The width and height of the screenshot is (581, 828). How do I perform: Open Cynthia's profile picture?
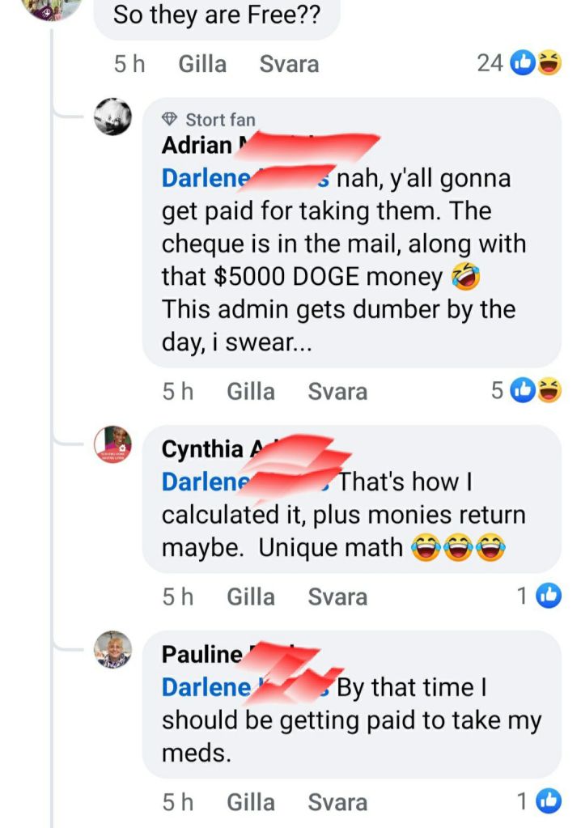[x=112, y=444]
